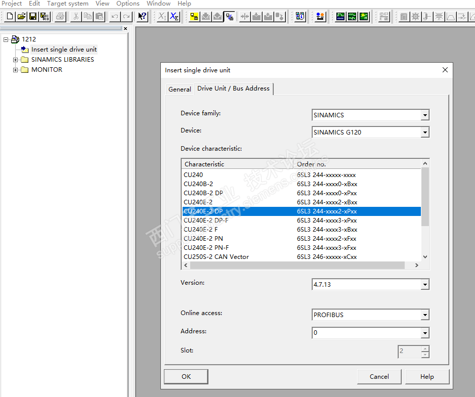
Task: Open the Online access PROFIBUS dropdown
Action: 425,315
